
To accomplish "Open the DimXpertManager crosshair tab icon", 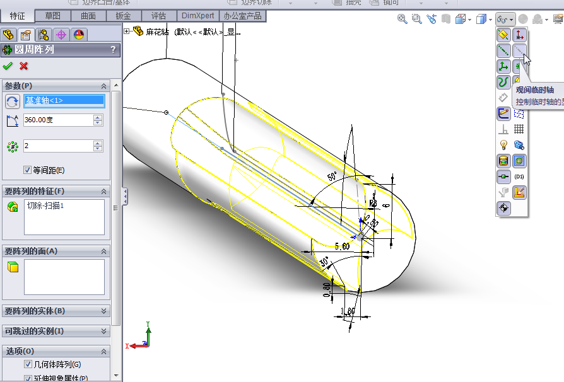I will [x=61, y=35].
